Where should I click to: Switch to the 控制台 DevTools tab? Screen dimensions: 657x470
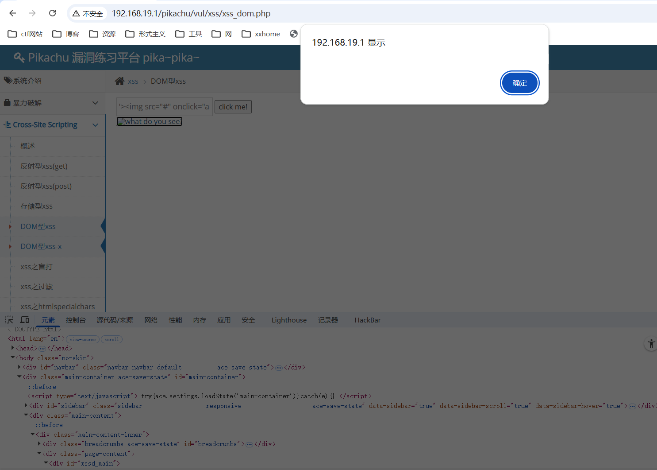(76, 320)
